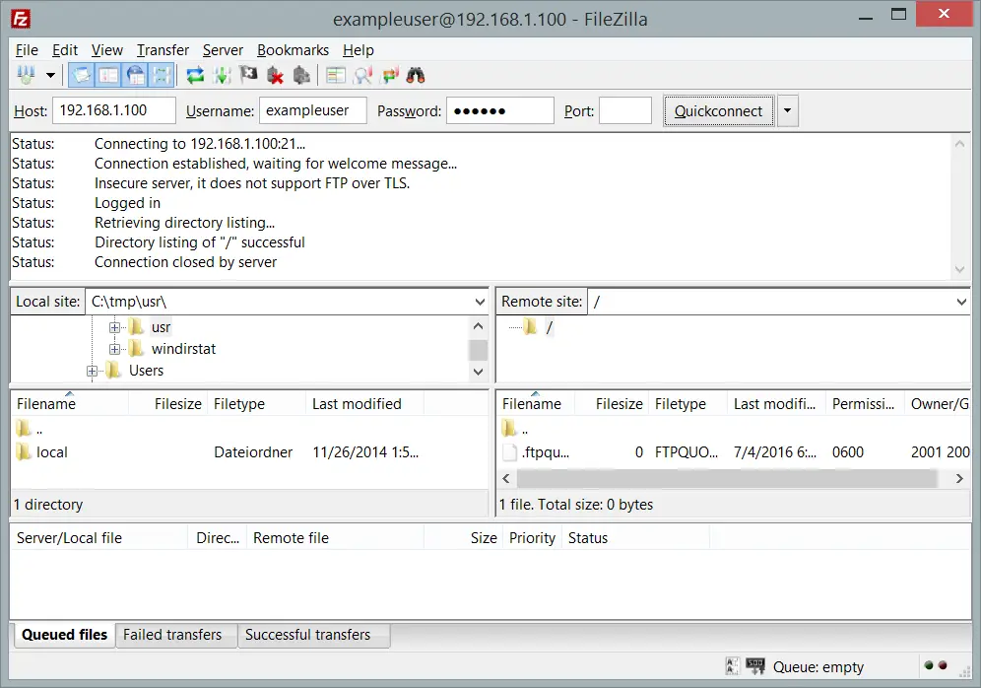Expand the windirstat folder tree node
Image resolution: width=981 pixels, height=688 pixels.
tap(114, 349)
